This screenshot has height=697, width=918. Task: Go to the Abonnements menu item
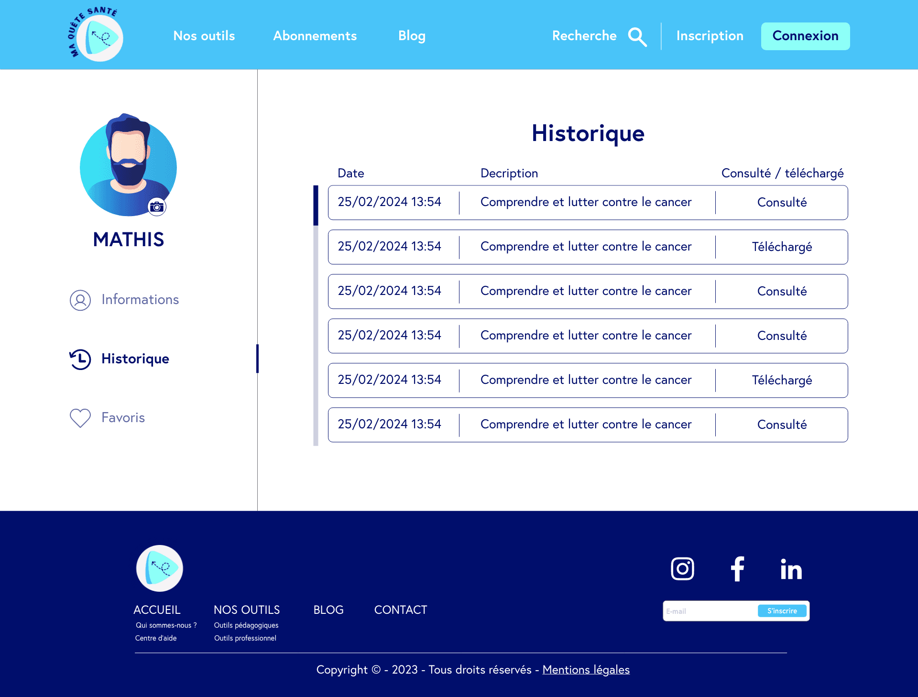[315, 36]
